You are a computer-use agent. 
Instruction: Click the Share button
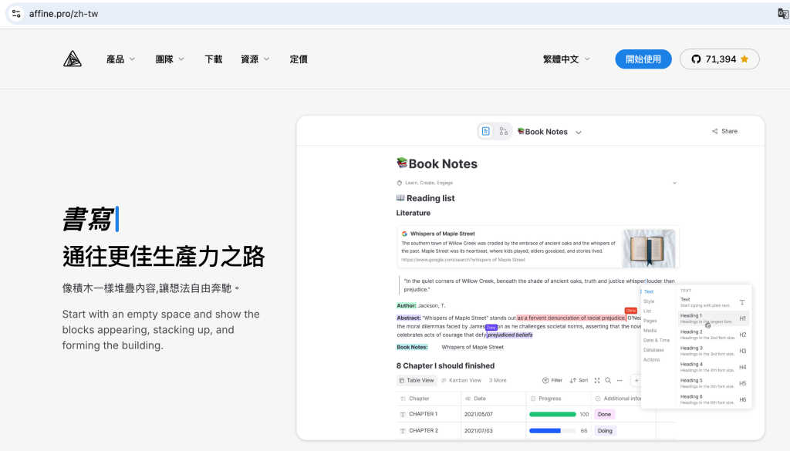(x=724, y=131)
